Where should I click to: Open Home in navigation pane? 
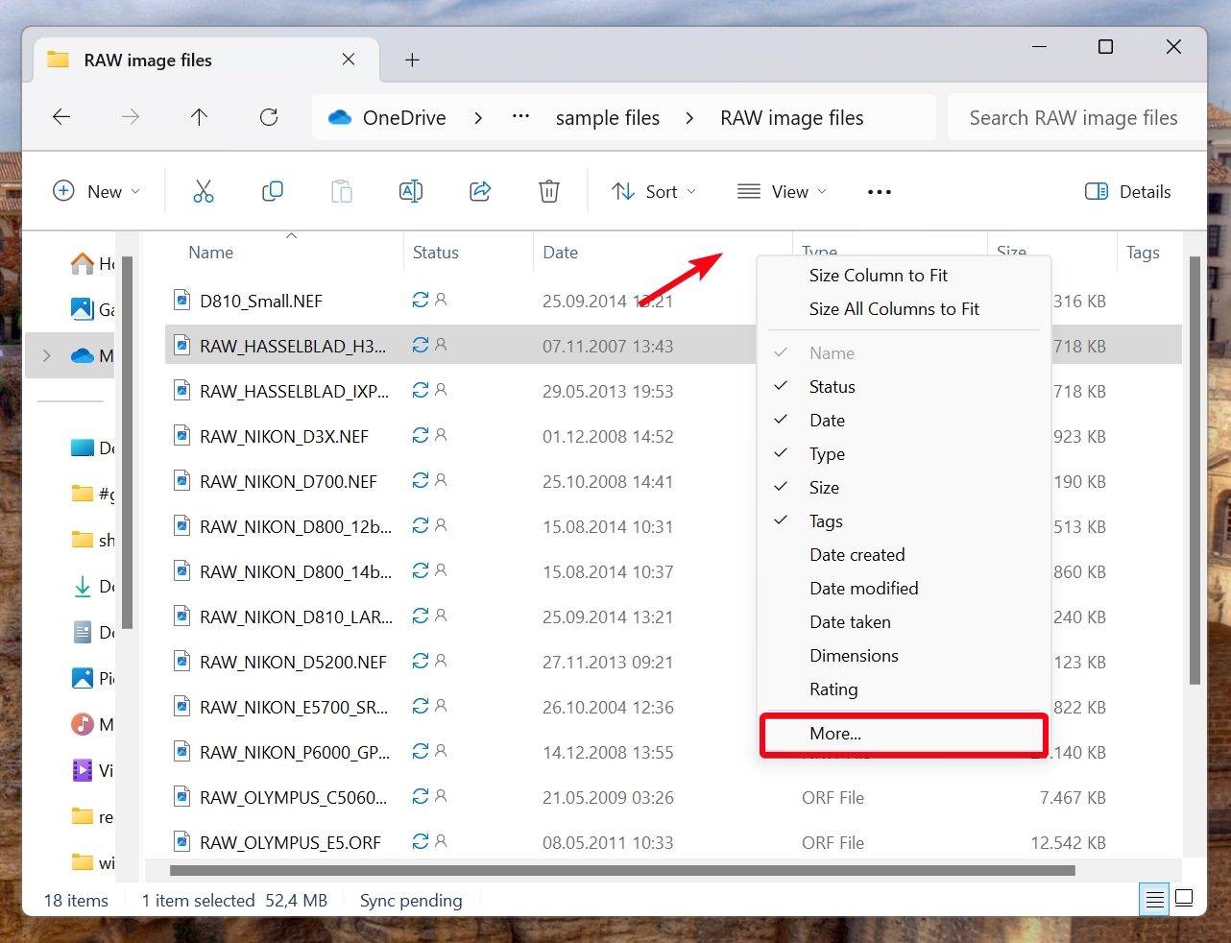click(91, 263)
